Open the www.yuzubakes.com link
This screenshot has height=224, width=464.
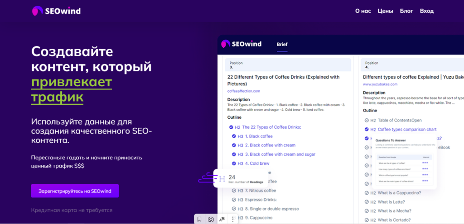[x=380, y=84]
